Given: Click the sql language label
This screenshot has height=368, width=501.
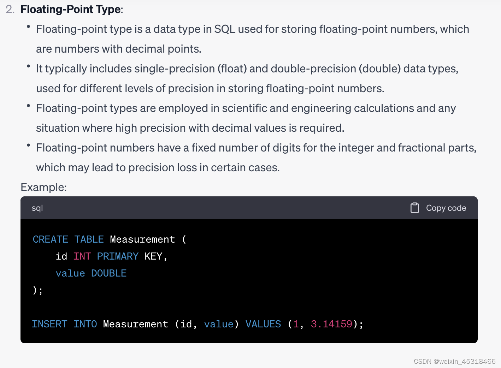Looking at the screenshot, I should coord(37,208).
